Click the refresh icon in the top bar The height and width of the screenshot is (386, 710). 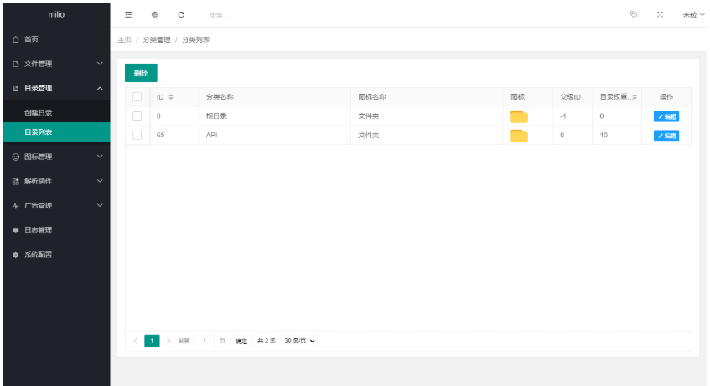[x=181, y=14]
